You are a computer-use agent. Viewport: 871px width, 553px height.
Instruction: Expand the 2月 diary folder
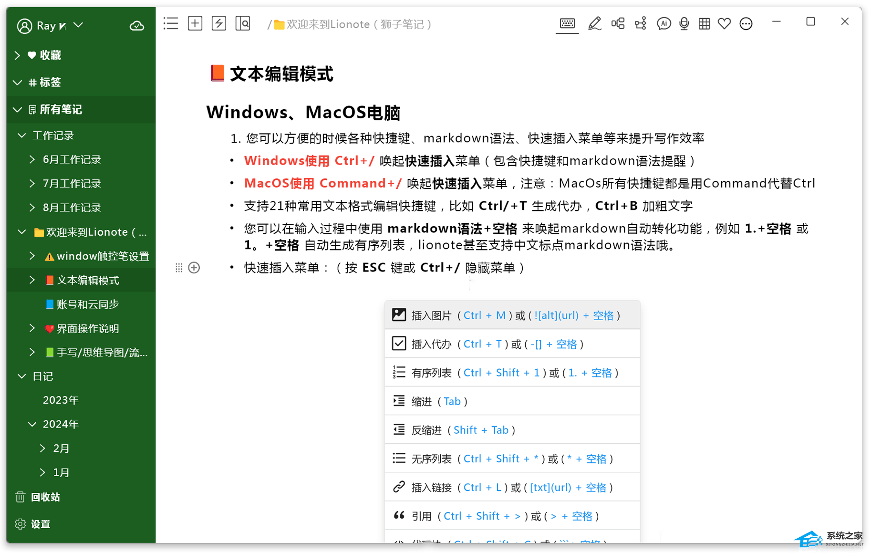pos(43,449)
